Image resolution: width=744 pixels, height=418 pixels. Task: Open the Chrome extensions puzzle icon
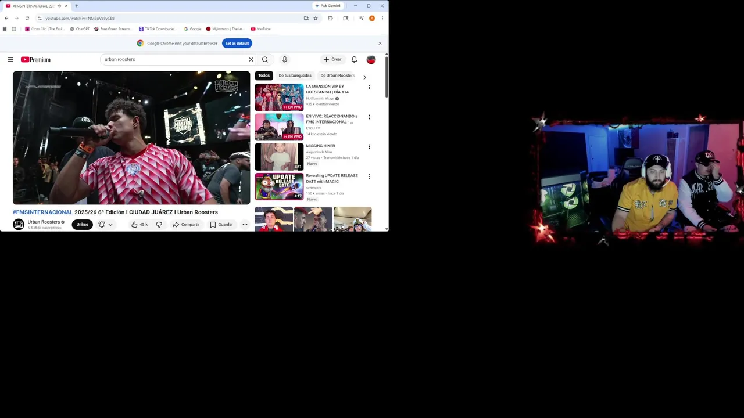point(331,18)
